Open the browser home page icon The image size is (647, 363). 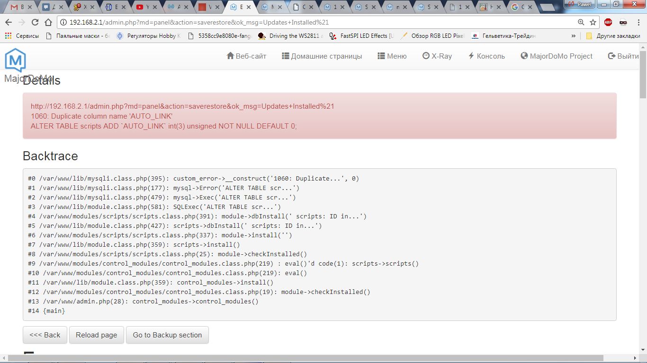pos(48,22)
